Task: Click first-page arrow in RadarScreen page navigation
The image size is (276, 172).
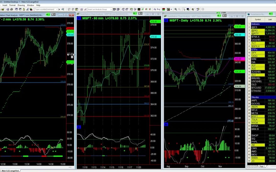Action: click(249, 166)
